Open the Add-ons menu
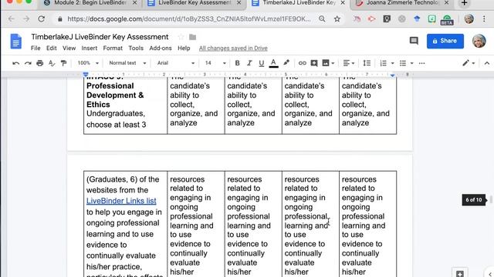Viewport: 494px width, 277px height. (161, 48)
